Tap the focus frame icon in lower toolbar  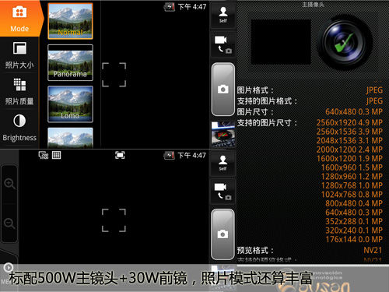(120, 155)
